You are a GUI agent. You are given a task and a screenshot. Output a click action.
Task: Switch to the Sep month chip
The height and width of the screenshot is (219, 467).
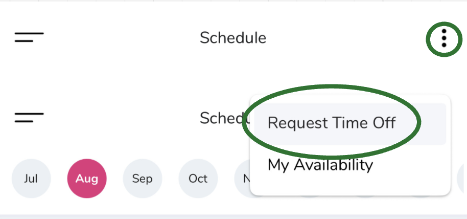pyautogui.click(x=143, y=179)
